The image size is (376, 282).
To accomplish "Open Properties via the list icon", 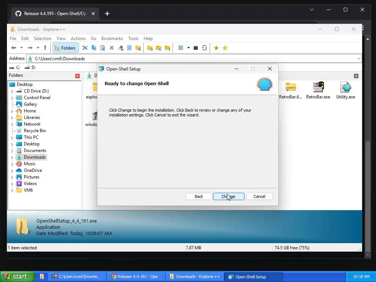I will 129,48.
